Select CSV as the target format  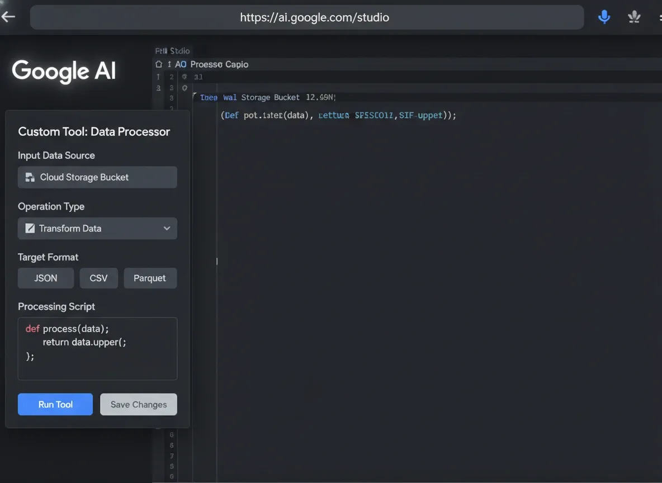coord(98,278)
